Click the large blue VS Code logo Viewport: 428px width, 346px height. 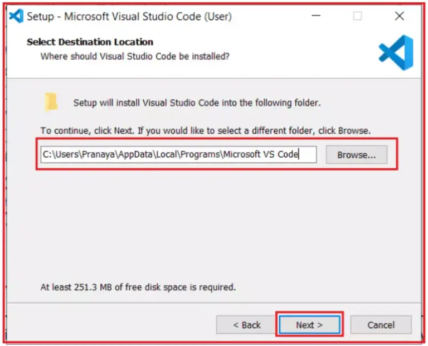click(396, 52)
